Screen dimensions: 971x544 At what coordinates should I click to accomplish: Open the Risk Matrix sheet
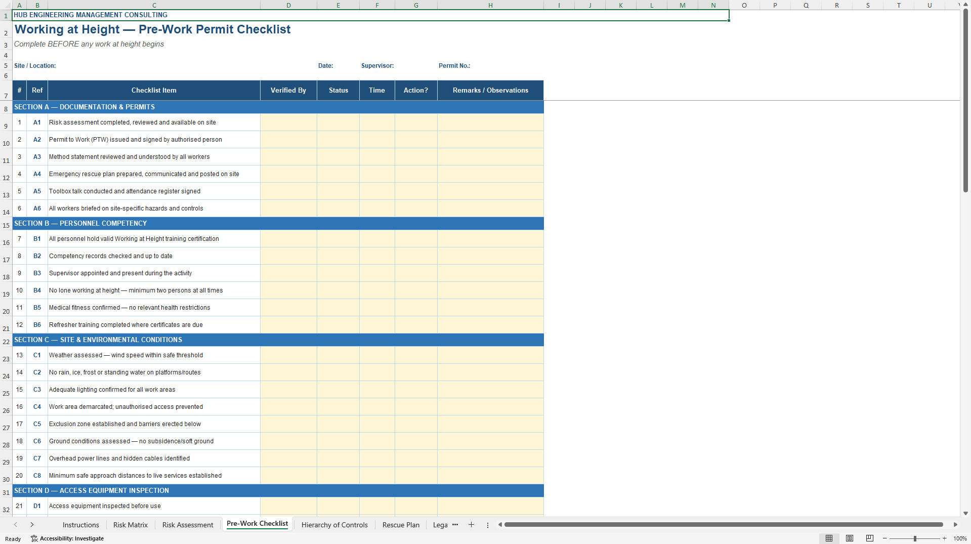coord(131,525)
